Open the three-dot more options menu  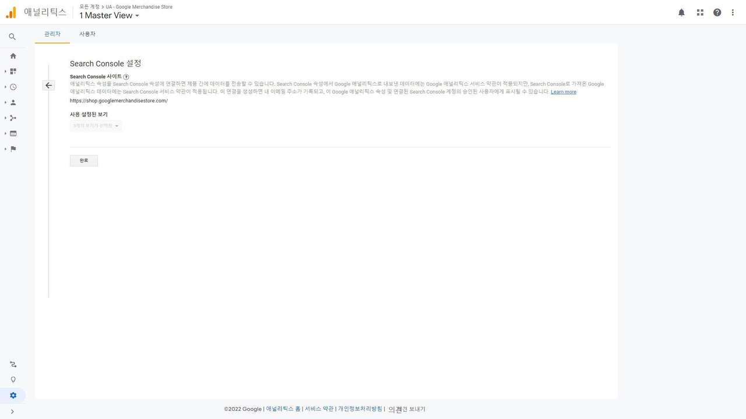[733, 12]
